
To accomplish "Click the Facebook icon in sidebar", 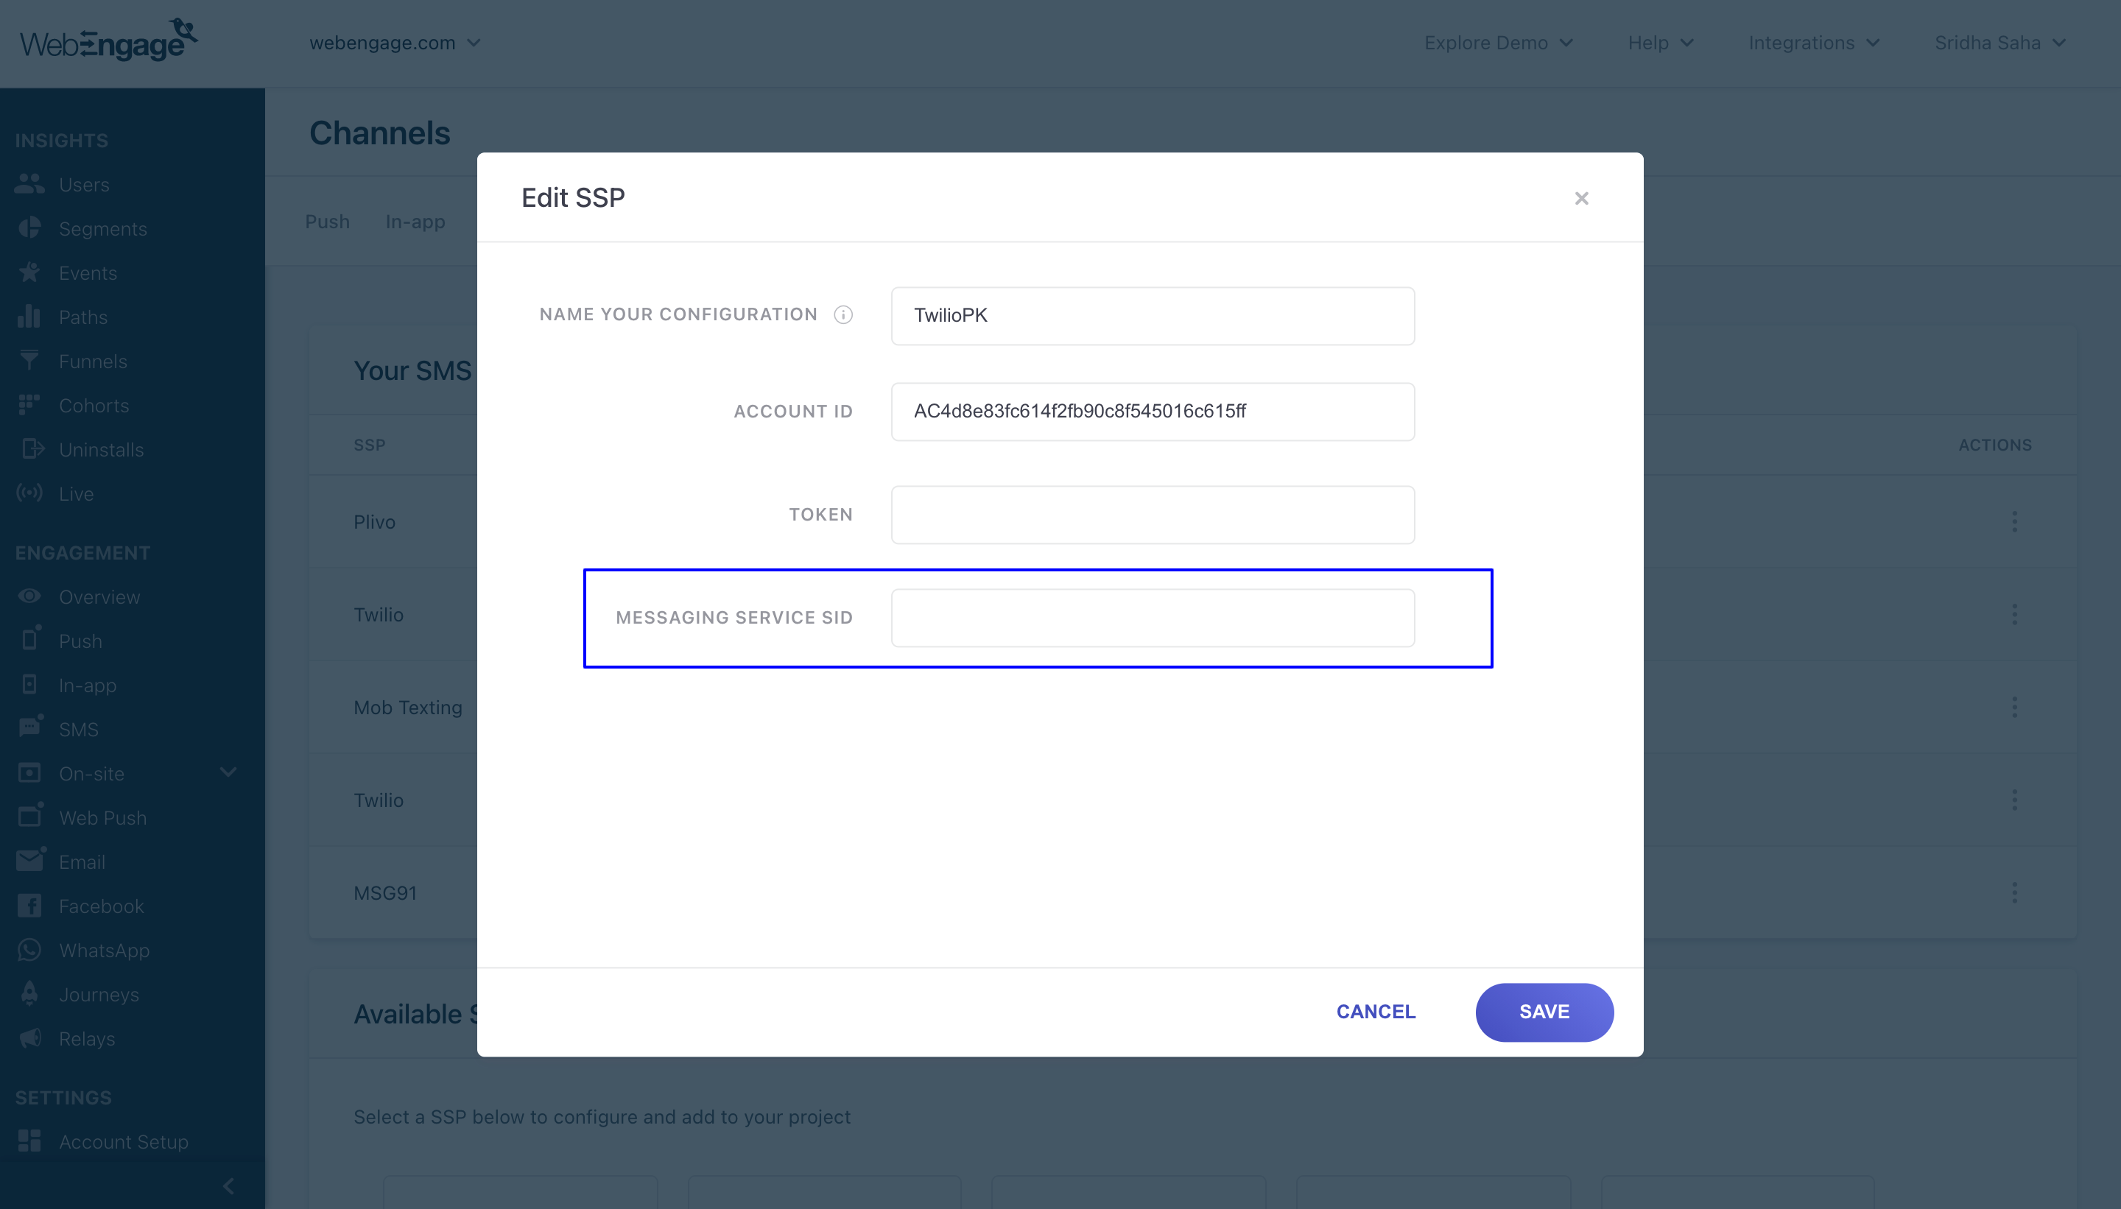I will pyautogui.click(x=29, y=906).
